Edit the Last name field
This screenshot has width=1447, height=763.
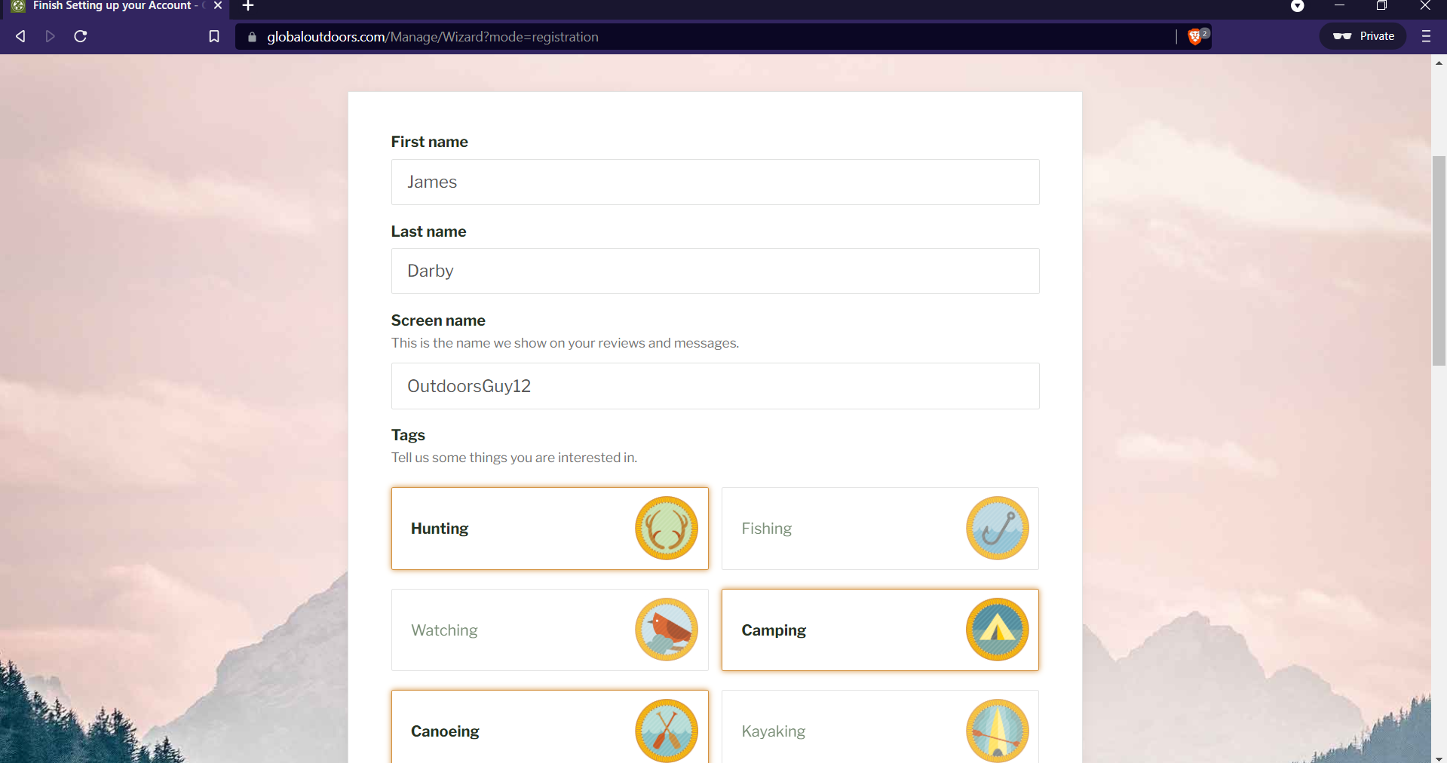point(715,271)
